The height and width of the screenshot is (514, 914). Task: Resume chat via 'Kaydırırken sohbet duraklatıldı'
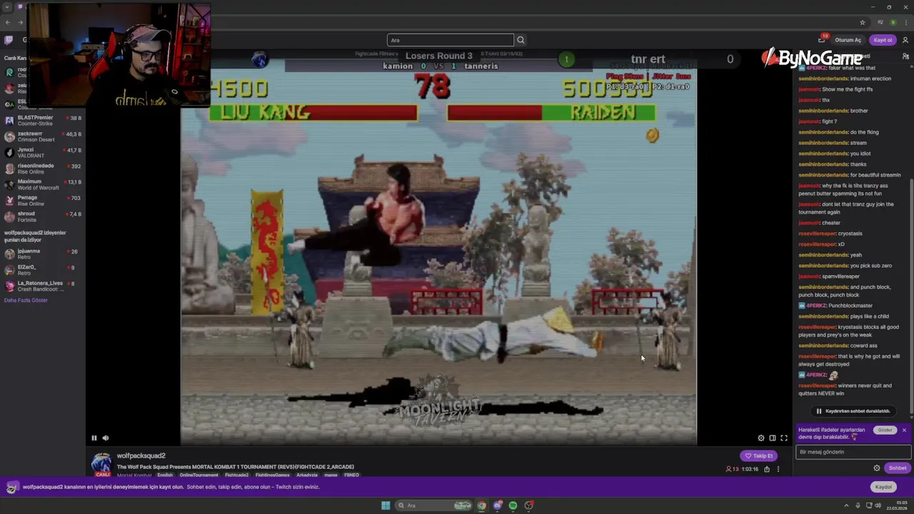click(853, 411)
